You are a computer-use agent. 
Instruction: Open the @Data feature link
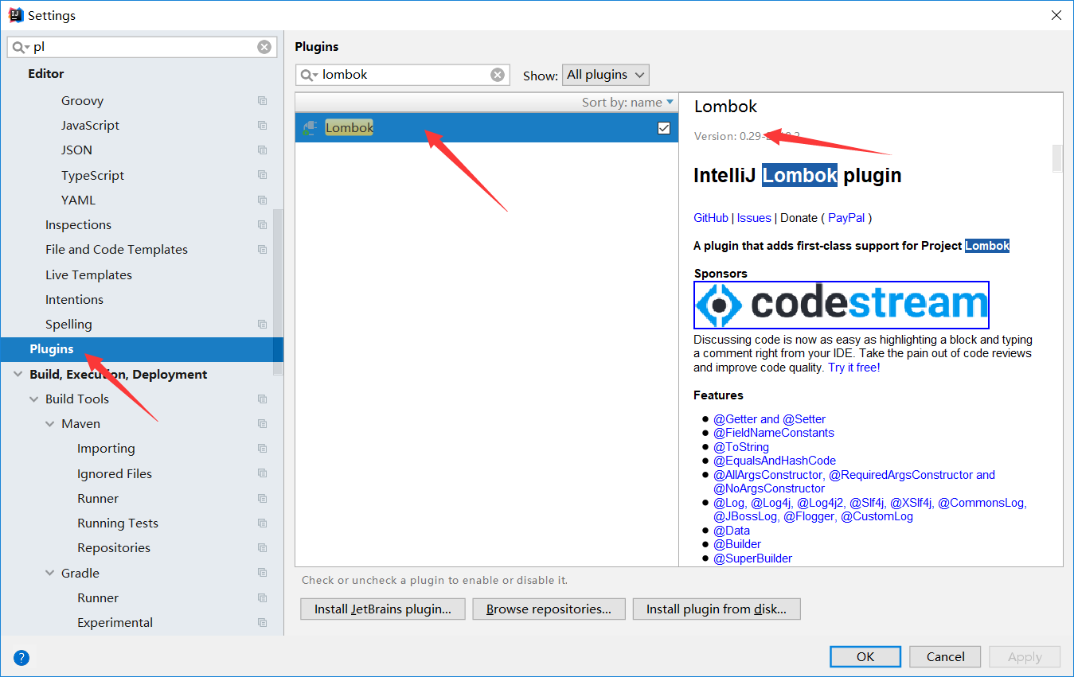coord(732,531)
